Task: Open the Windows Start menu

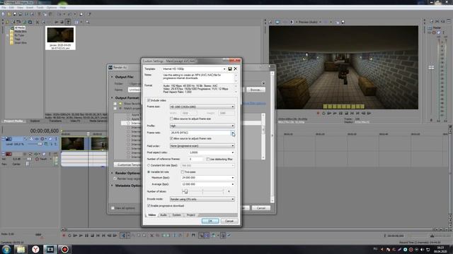Action: click(6, 249)
